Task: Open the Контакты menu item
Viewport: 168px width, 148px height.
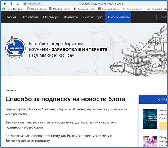Action: tap(71, 17)
